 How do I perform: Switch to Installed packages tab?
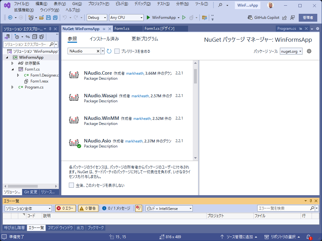coord(104,39)
